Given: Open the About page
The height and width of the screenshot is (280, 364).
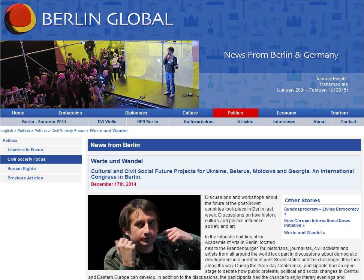Looking at the screenshot, I should [x=319, y=122].
